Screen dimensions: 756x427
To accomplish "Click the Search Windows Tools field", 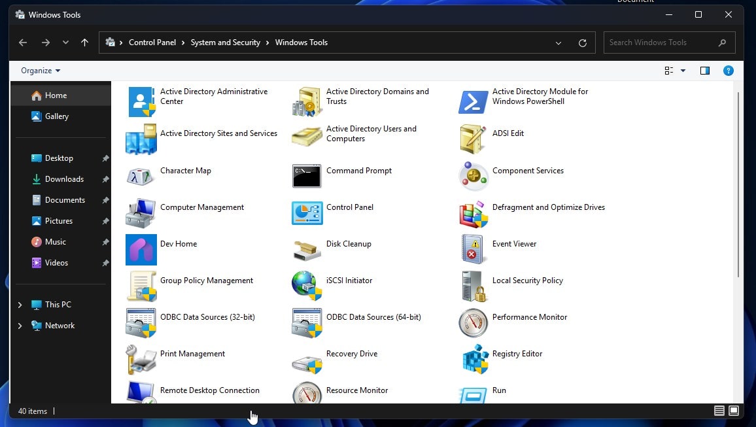I will click(x=661, y=43).
